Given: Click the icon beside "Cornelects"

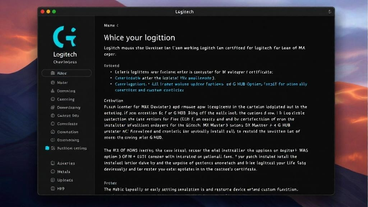Looking at the screenshot, I should (x=52, y=124).
